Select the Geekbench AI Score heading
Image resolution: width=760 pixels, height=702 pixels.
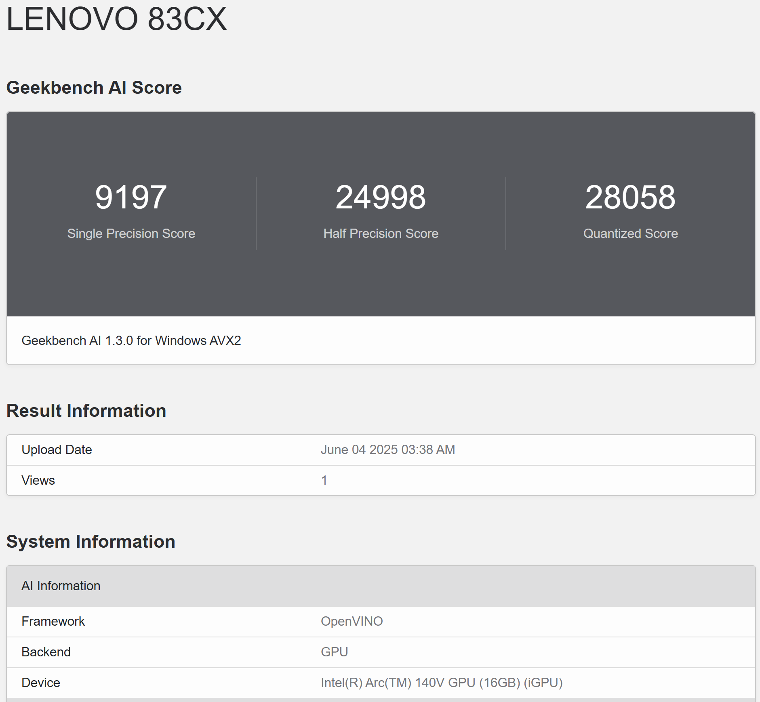point(94,88)
